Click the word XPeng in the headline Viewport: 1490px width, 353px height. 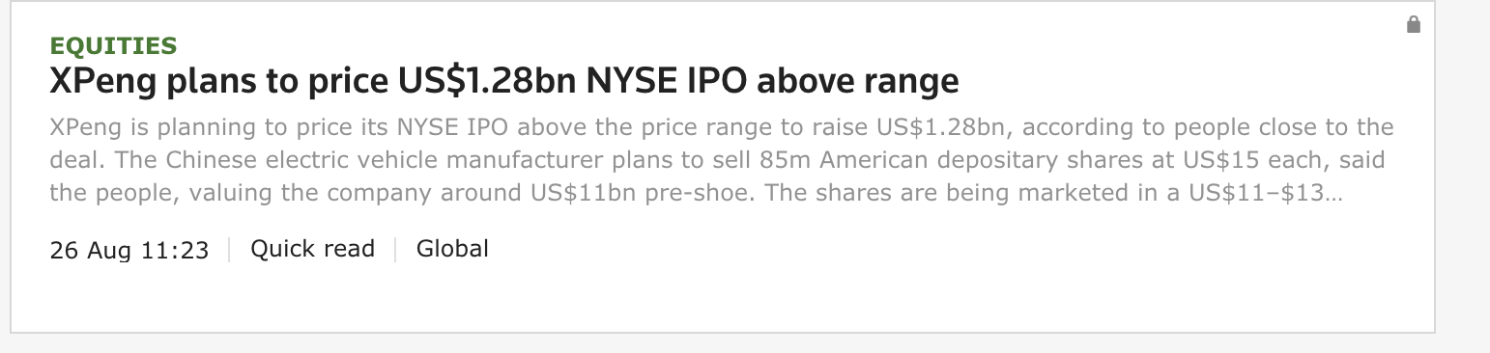tap(102, 81)
